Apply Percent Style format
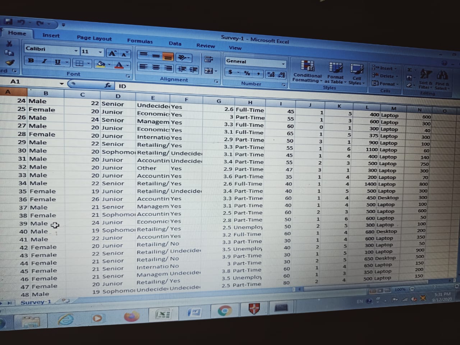460x345 pixels. tap(247, 73)
